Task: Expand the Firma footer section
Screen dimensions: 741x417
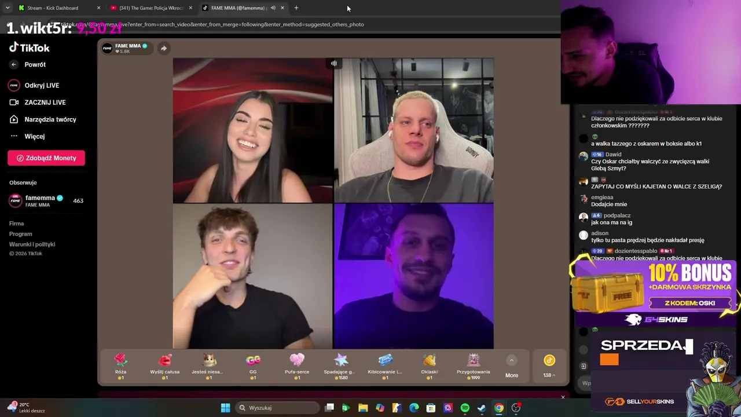Action: coord(17,224)
